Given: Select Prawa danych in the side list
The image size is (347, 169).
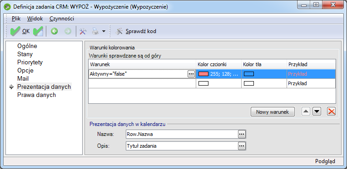Looking at the screenshot, I should (x=36, y=95).
